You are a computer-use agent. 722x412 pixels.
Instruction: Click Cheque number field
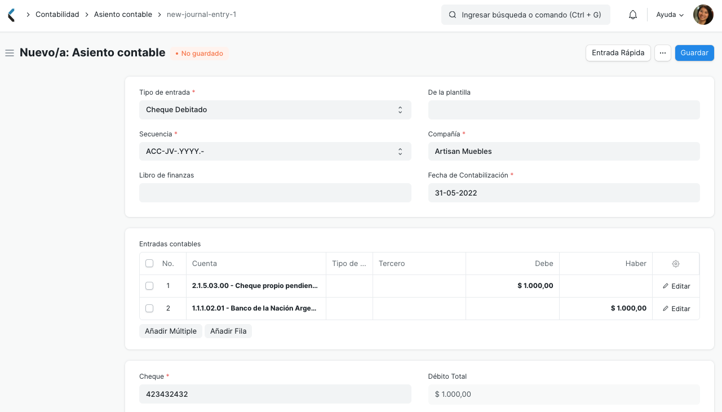(275, 394)
